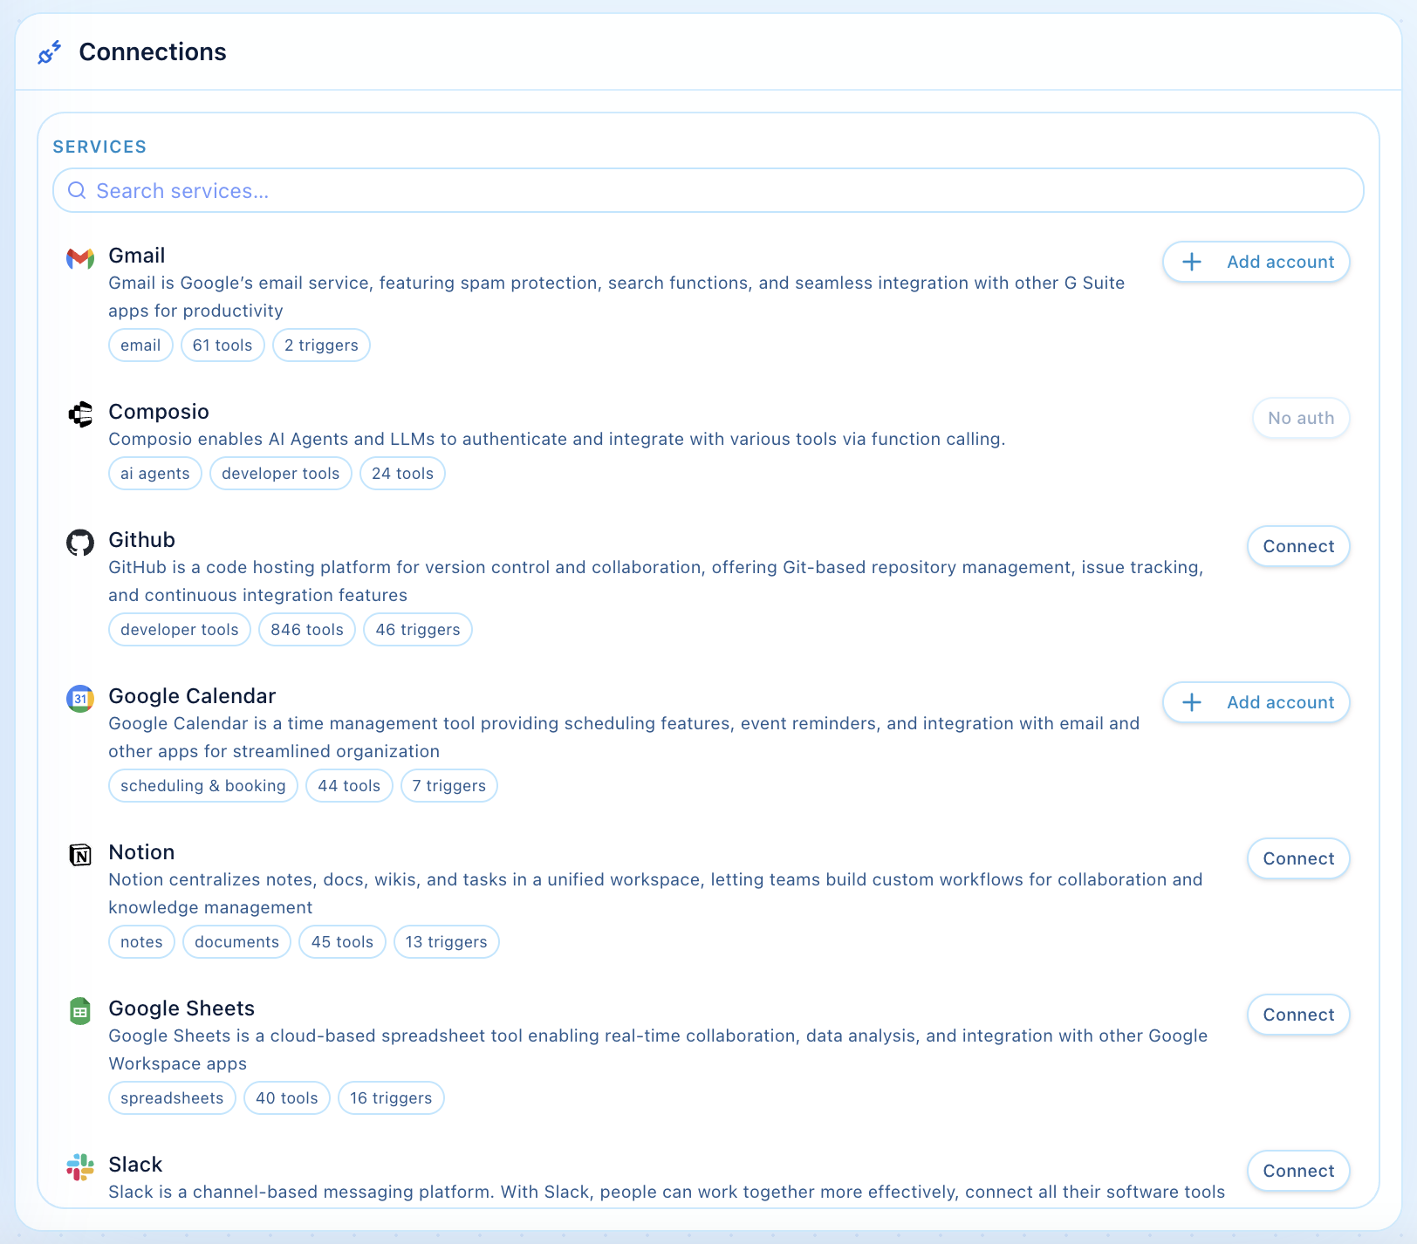Add an account for Google Calendar
The width and height of the screenshot is (1417, 1244).
[1256, 702]
